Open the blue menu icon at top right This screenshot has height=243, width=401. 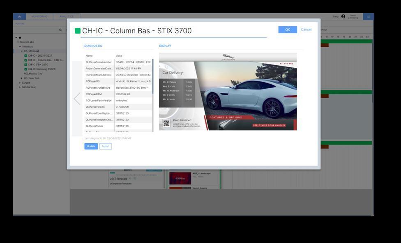click(x=369, y=16)
